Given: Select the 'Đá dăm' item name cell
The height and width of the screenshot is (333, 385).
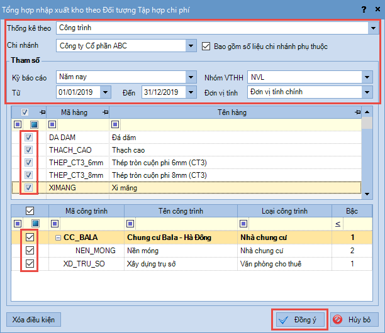Looking at the screenshot, I should click(x=235, y=138).
